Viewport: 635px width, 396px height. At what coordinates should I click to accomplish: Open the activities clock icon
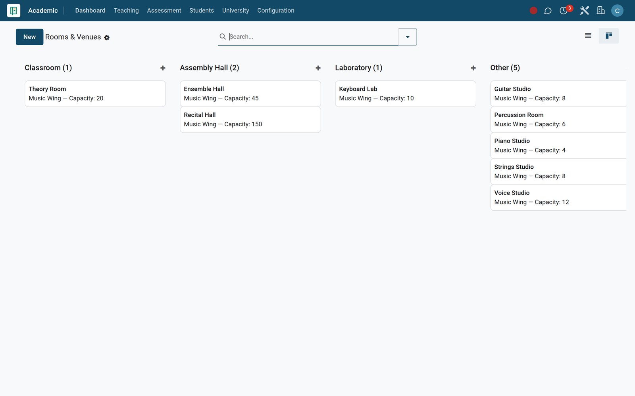564,11
